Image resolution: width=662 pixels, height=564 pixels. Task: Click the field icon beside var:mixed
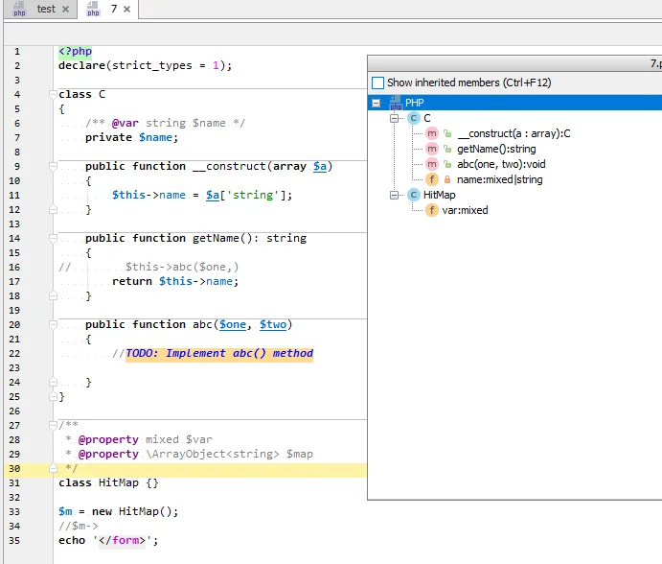432,210
